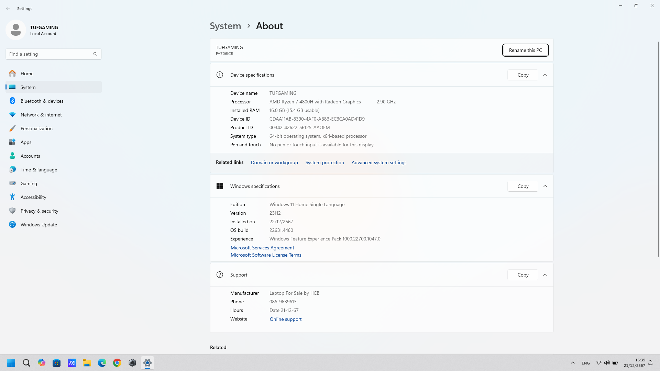Screen dimensions: 660x371
Task: Open Personalization settings
Action: pos(54,128)
